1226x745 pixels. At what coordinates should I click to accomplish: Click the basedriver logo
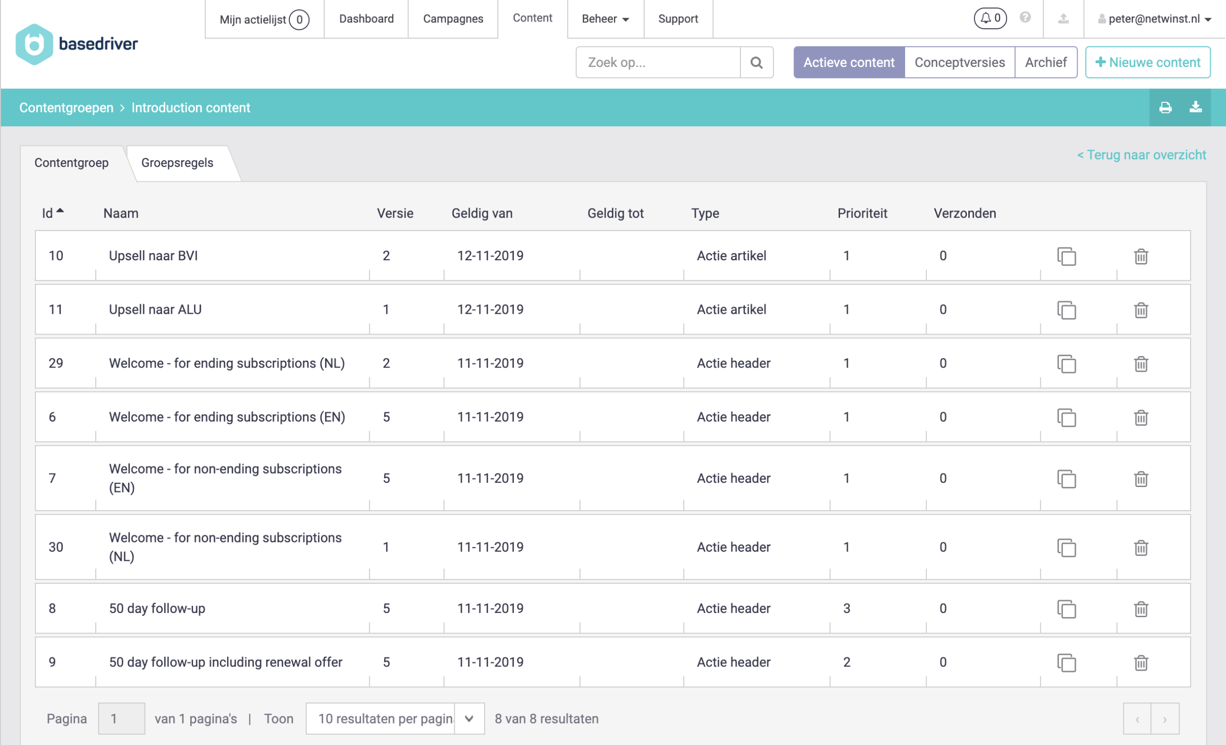point(77,44)
